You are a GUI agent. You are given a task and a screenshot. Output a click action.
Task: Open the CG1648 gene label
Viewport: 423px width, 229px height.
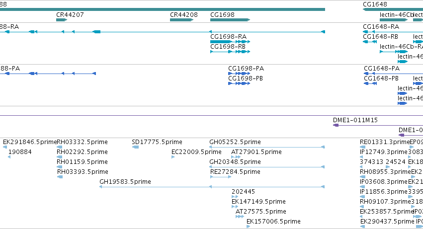[x=375, y=4]
